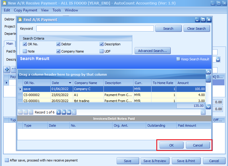This screenshot has height=166, width=228.
Task: Click the Clear Search button
Action: [196, 29]
